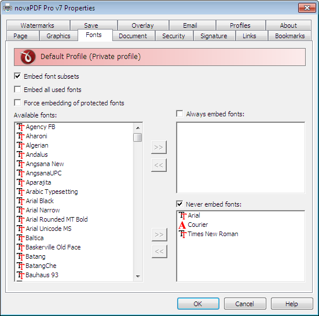Open the Watermarks tab
Image resolution: width=319 pixels, height=316 pixels.
(38, 25)
